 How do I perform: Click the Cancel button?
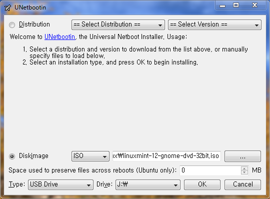(x=242, y=184)
